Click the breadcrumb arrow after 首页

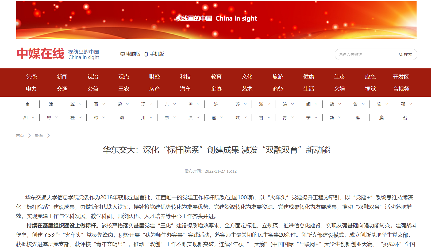coord(29,136)
